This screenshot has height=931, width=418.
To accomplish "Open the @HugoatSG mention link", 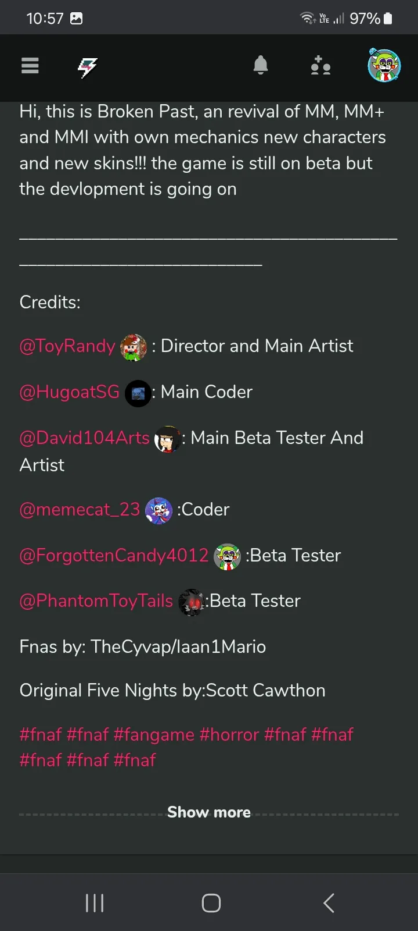I will [70, 392].
